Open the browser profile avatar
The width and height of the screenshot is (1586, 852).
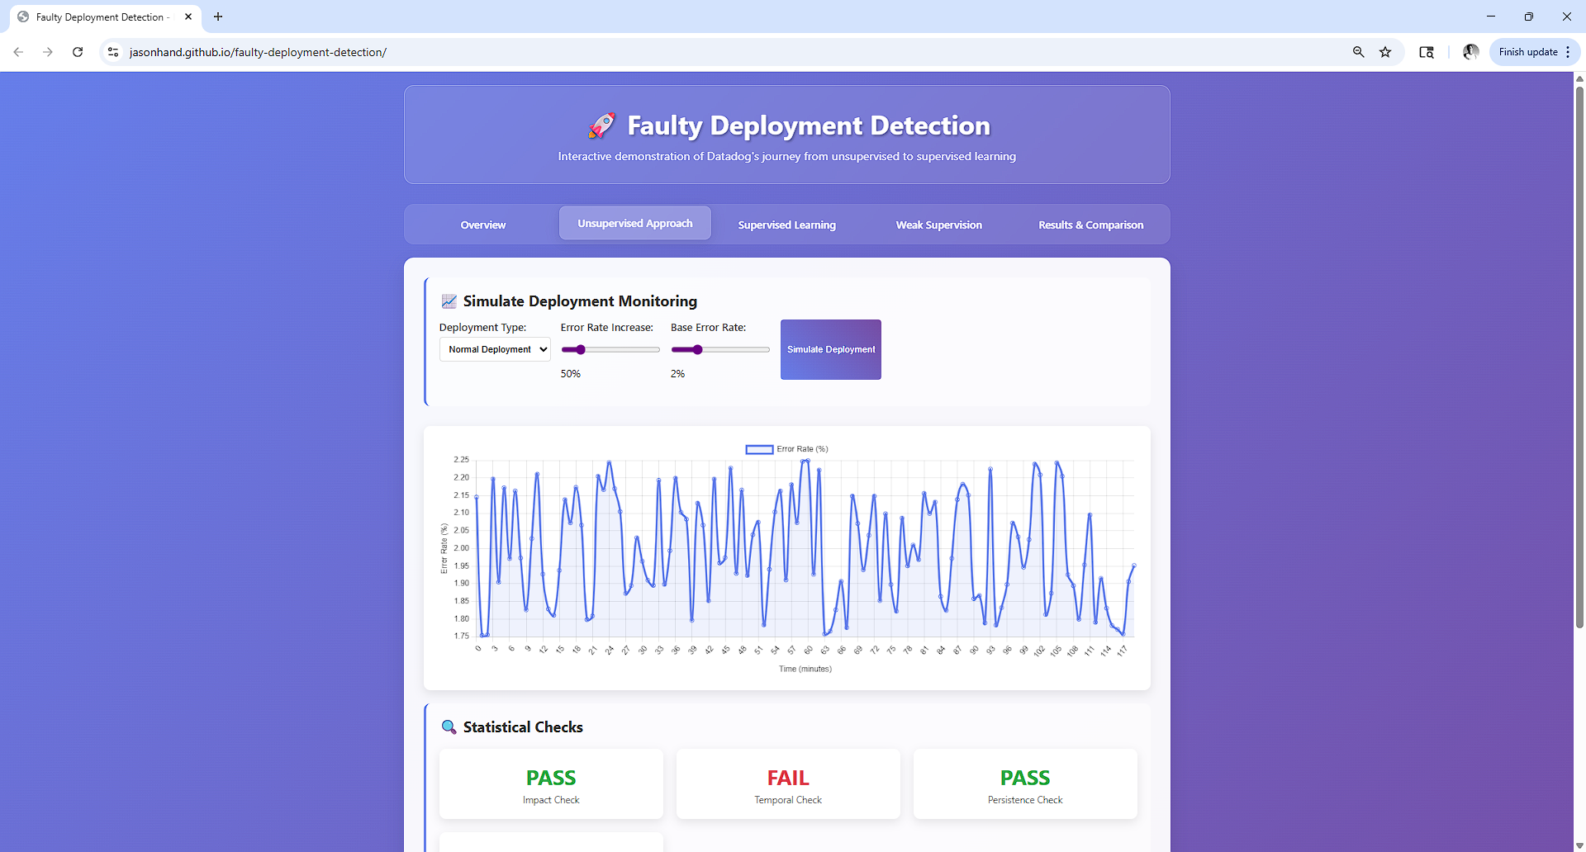click(x=1470, y=52)
